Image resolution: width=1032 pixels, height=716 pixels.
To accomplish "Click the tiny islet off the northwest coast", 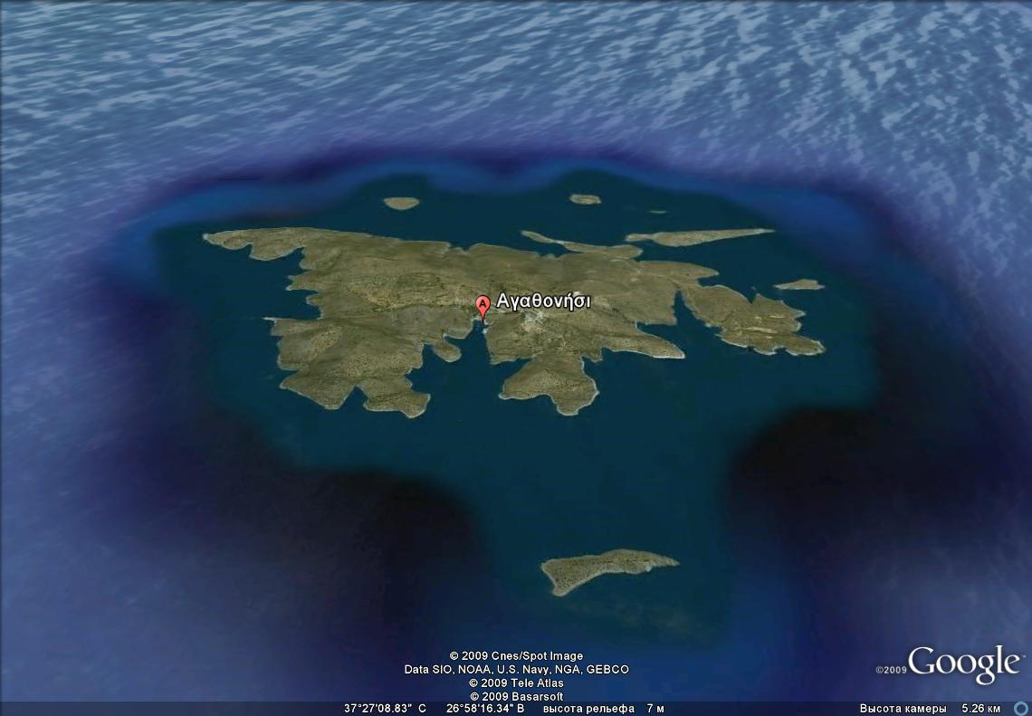I will click(400, 203).
